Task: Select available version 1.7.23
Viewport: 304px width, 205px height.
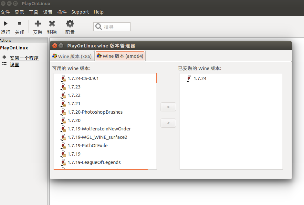Action: (x=74, y=87)
